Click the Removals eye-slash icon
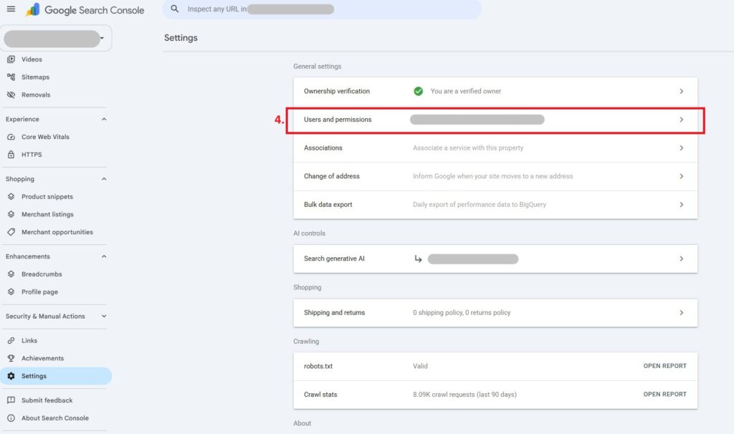Viewport: 734px width, 434px height. coord(11,95)
